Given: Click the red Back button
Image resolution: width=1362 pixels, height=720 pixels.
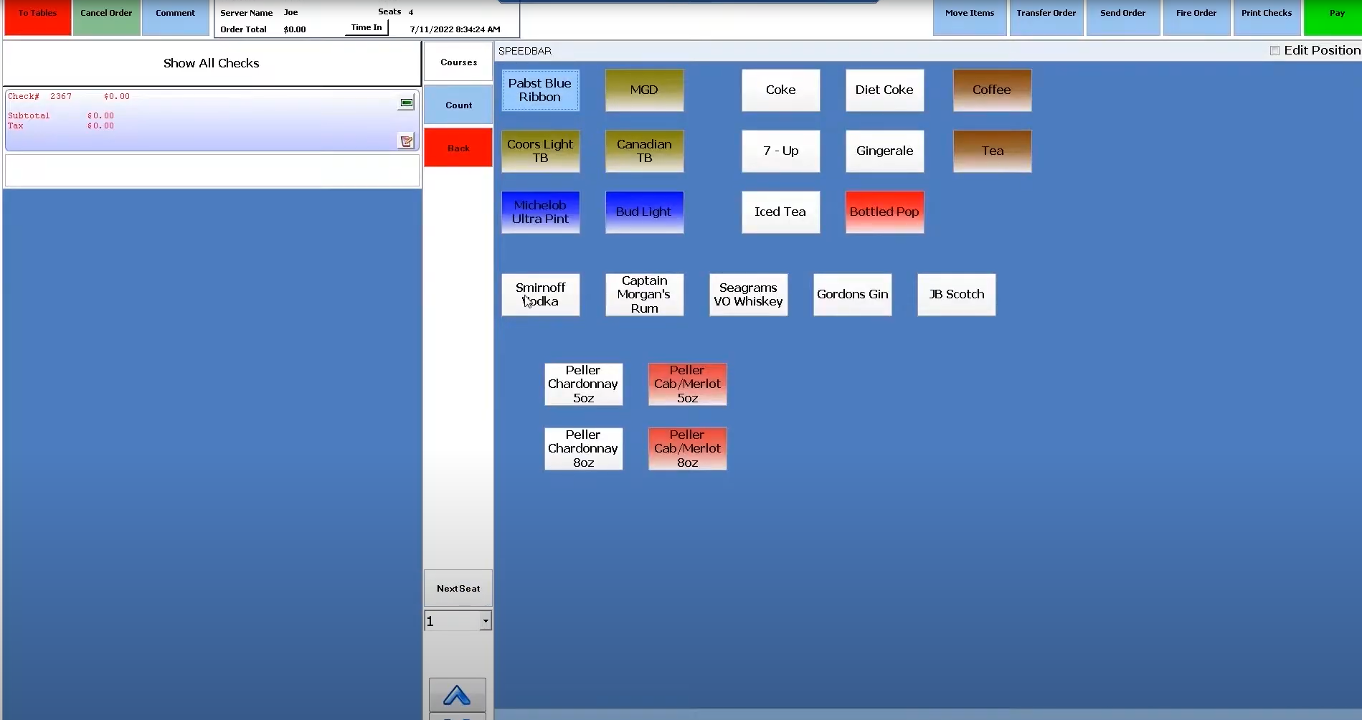Looking at the screenshot, I should click(458, 147).
